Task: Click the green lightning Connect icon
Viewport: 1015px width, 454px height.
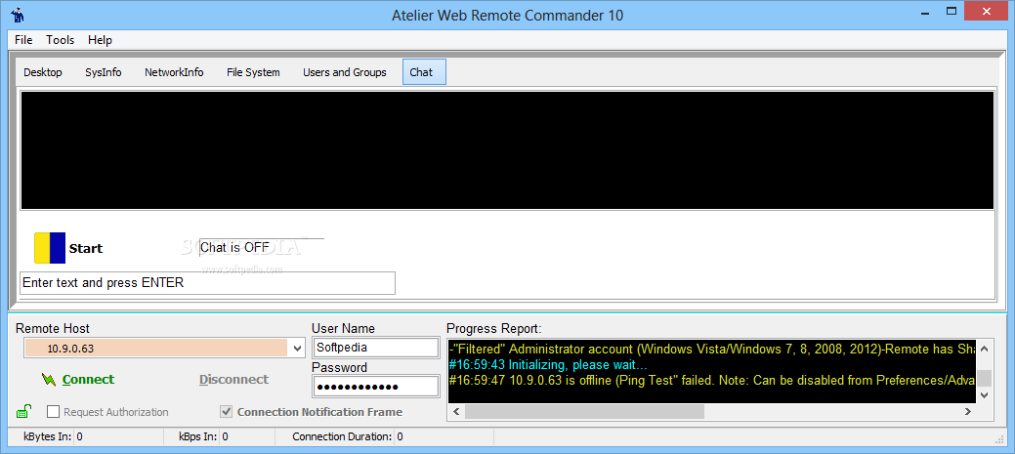Action: pos(49,380)
